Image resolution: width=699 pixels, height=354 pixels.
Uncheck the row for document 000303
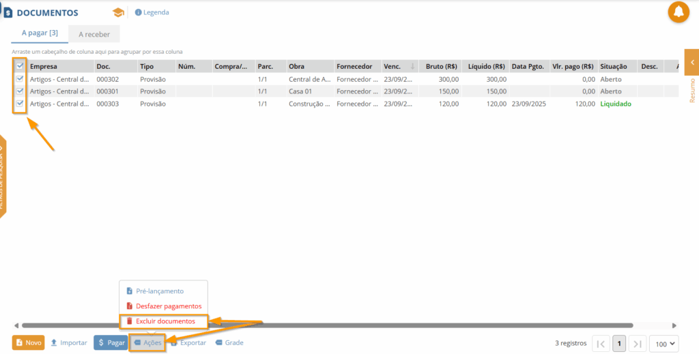20,104
